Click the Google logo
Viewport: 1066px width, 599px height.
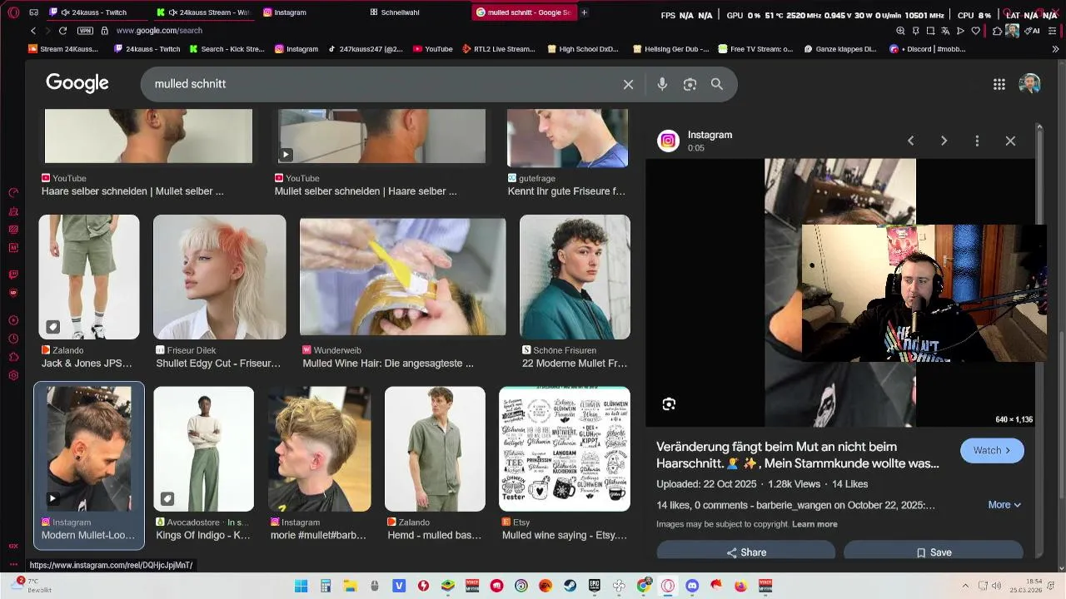coord(77,83)
